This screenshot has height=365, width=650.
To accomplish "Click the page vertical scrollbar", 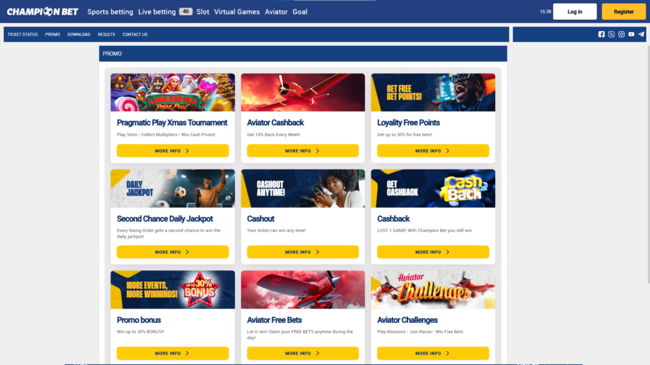I will pyautogui.click(x=648, y=166).
